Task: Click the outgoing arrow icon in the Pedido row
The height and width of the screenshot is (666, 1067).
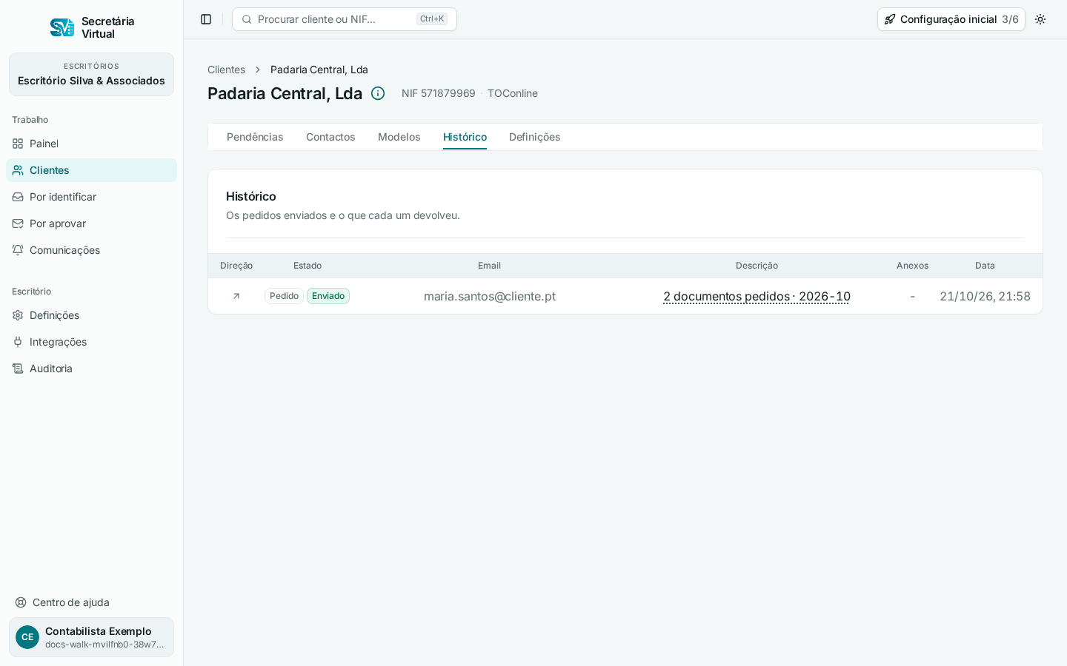Action: (236, 296)
